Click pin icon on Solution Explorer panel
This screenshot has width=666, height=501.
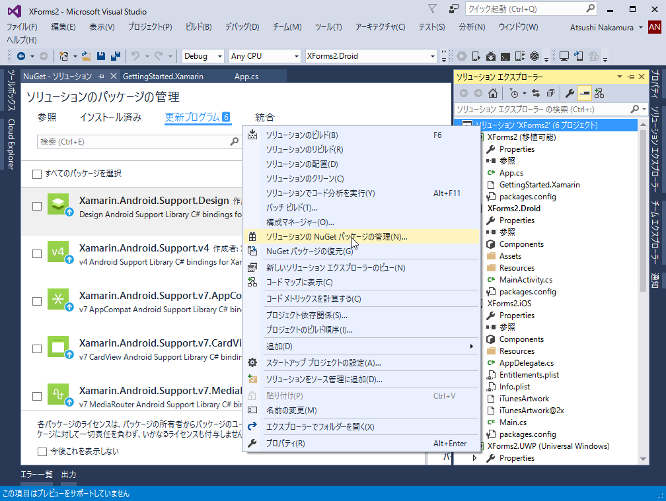[631, 77]
